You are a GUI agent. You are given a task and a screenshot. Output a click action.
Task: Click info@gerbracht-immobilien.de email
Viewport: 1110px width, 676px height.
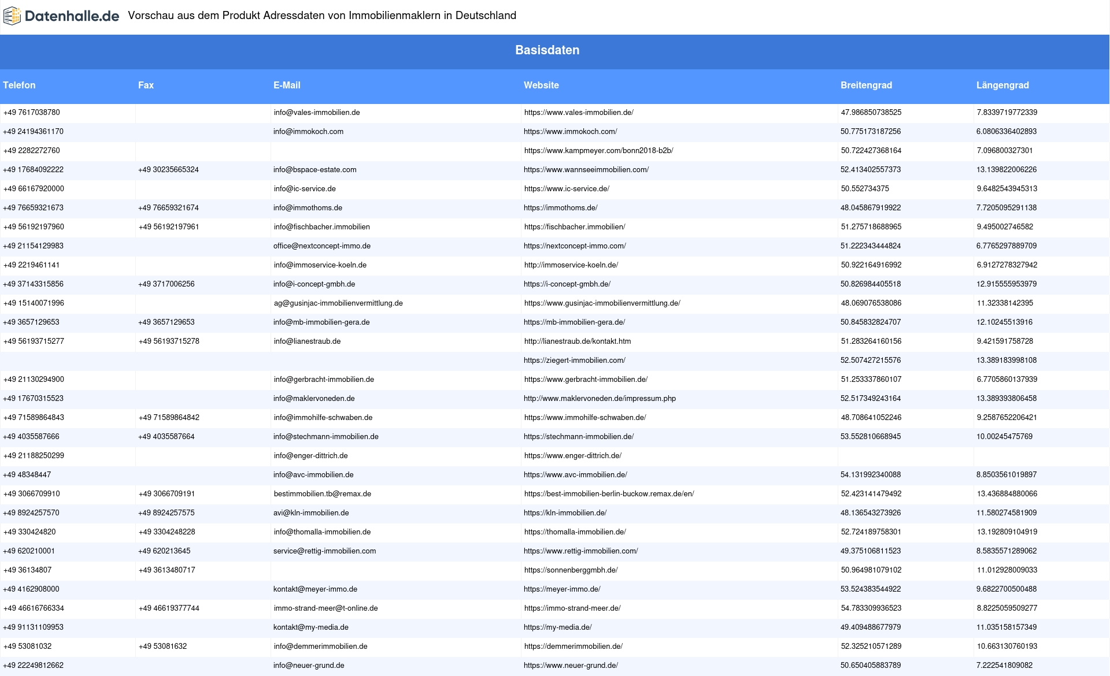[x=324, y=380]
